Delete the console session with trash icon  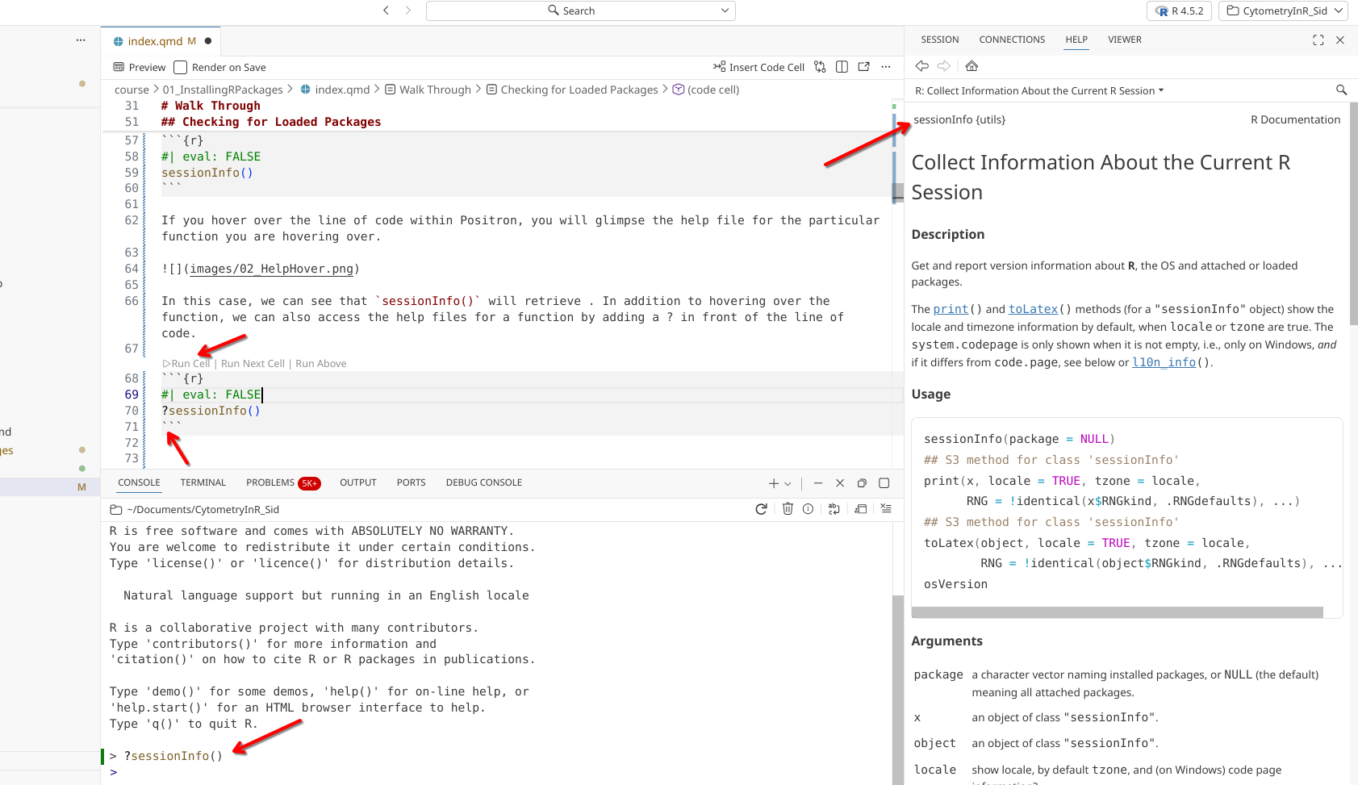click(788, 509)
